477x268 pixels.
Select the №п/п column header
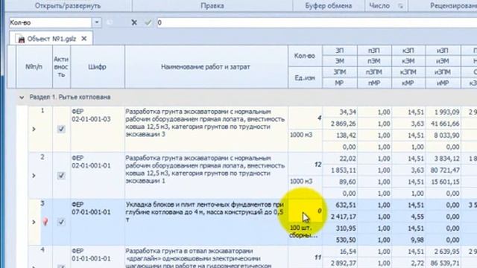coord(34,67)
